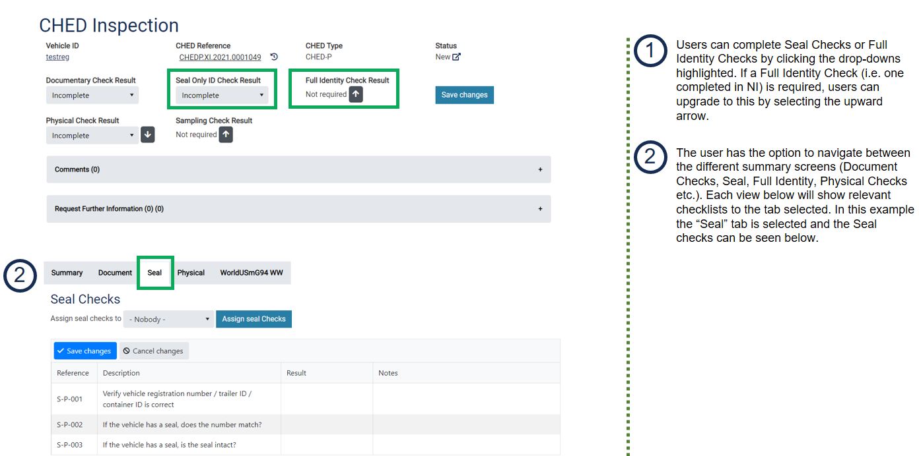Image resolution: width=919 pixels, height=456 pixels.
Task: Open the testreg Vehicle ID link
Action: (57, 57)
